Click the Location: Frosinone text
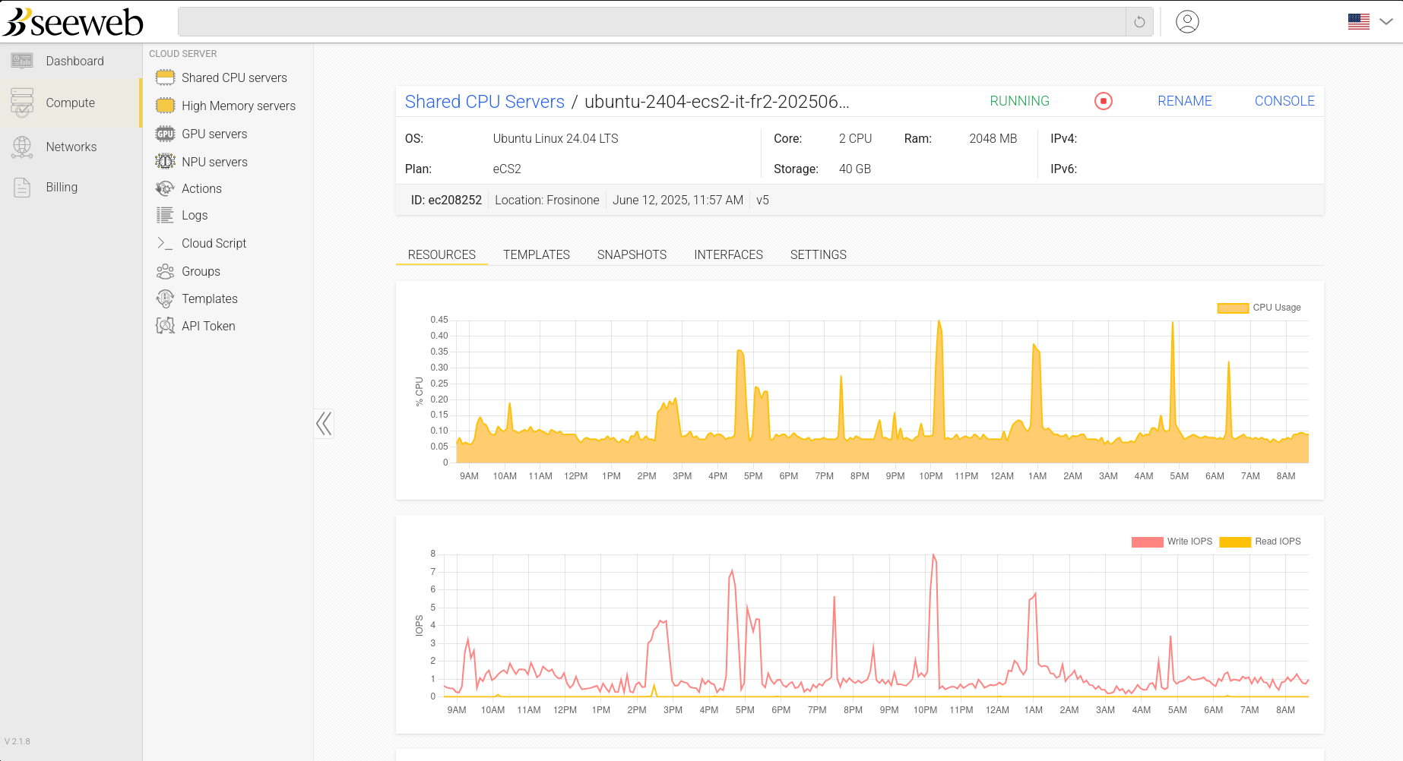Viewport: 1403px width, 761px height. [547, 200]
